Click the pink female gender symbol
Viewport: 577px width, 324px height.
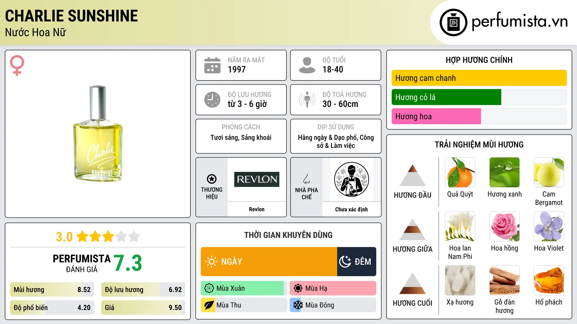tap(17, 65)
